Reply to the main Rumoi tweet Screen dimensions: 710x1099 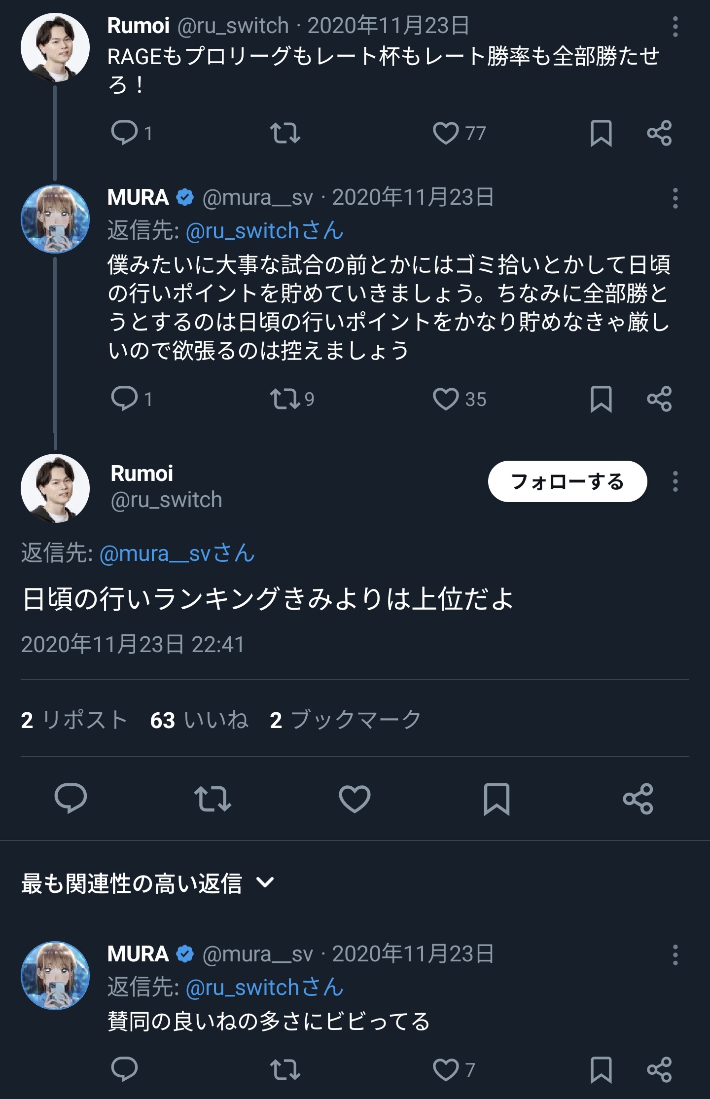pyautogui.click(x=71, y=798)
